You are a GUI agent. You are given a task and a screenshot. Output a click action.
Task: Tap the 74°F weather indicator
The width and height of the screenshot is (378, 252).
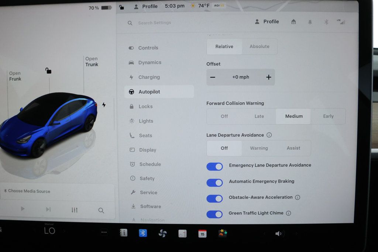200,6
